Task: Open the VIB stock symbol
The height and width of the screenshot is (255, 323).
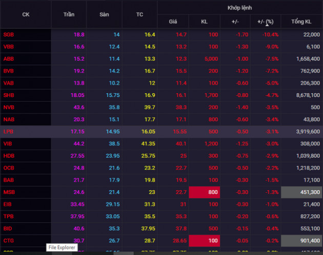Action: click(x=8, y=144)
